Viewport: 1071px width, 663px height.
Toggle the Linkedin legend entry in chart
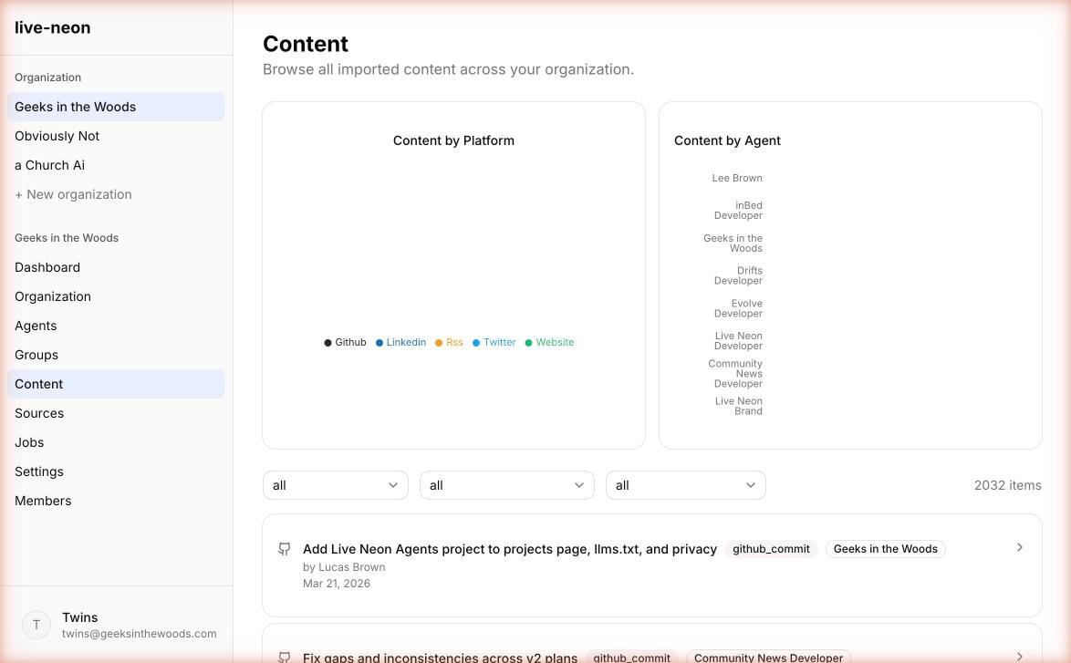click(400, 343)
